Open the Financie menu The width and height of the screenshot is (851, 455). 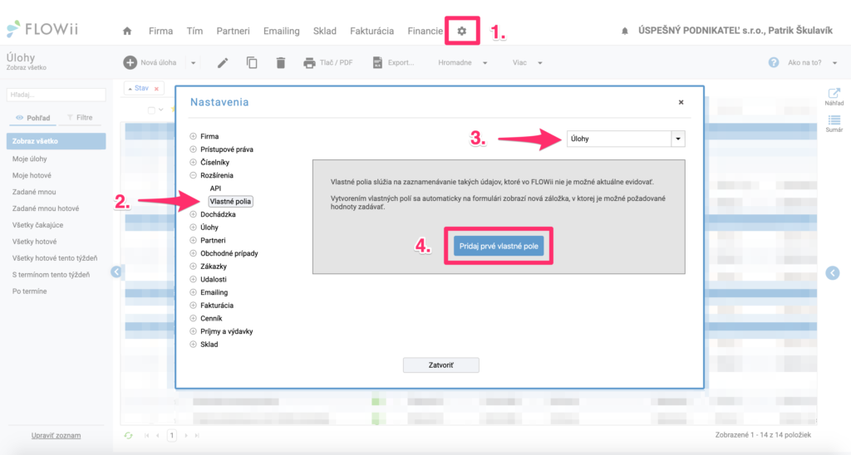425,31
